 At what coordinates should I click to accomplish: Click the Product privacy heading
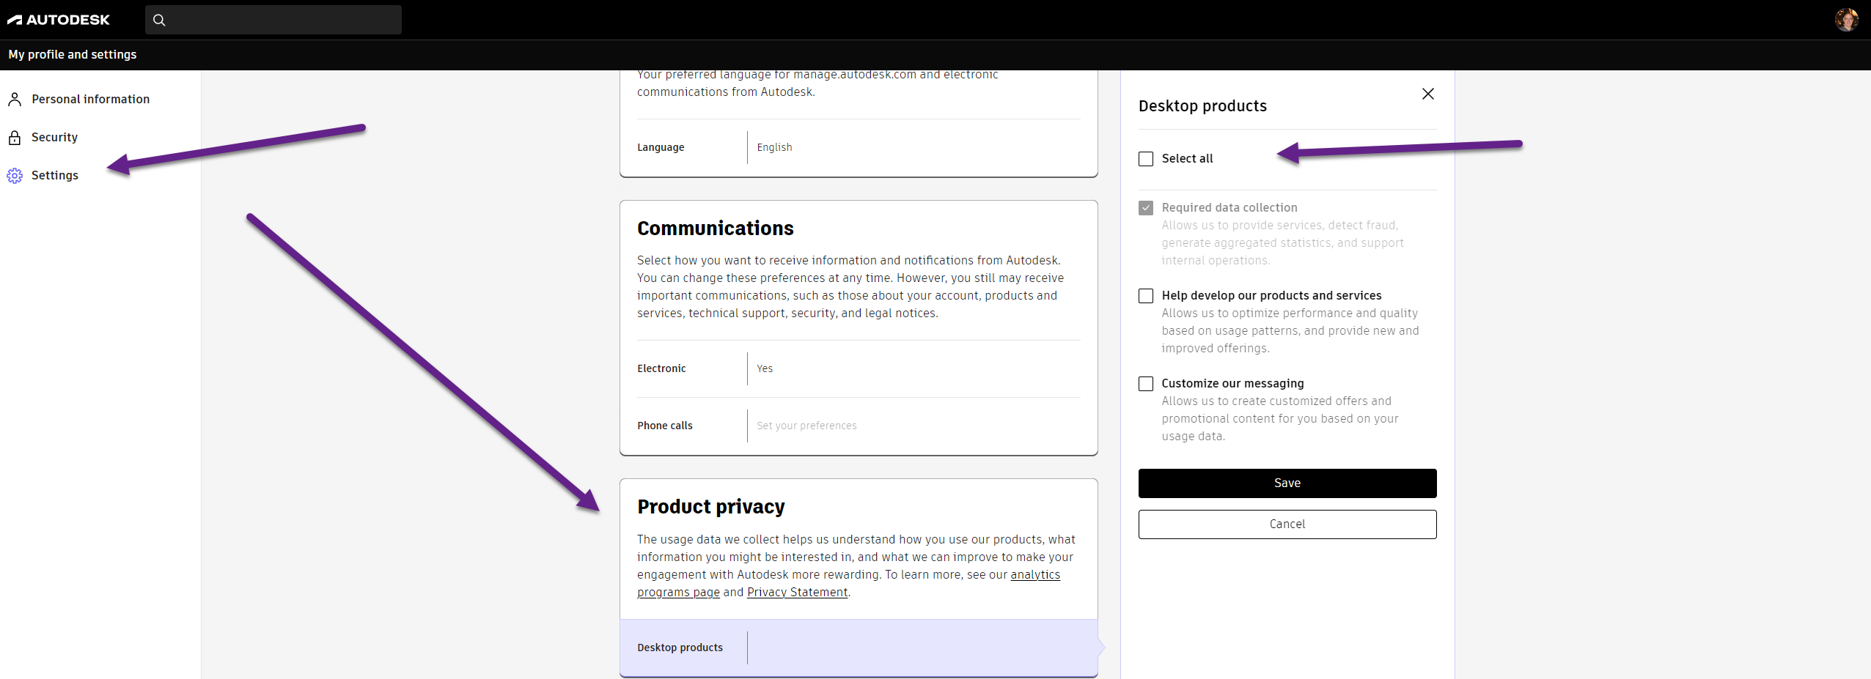(x=710, y=507)
